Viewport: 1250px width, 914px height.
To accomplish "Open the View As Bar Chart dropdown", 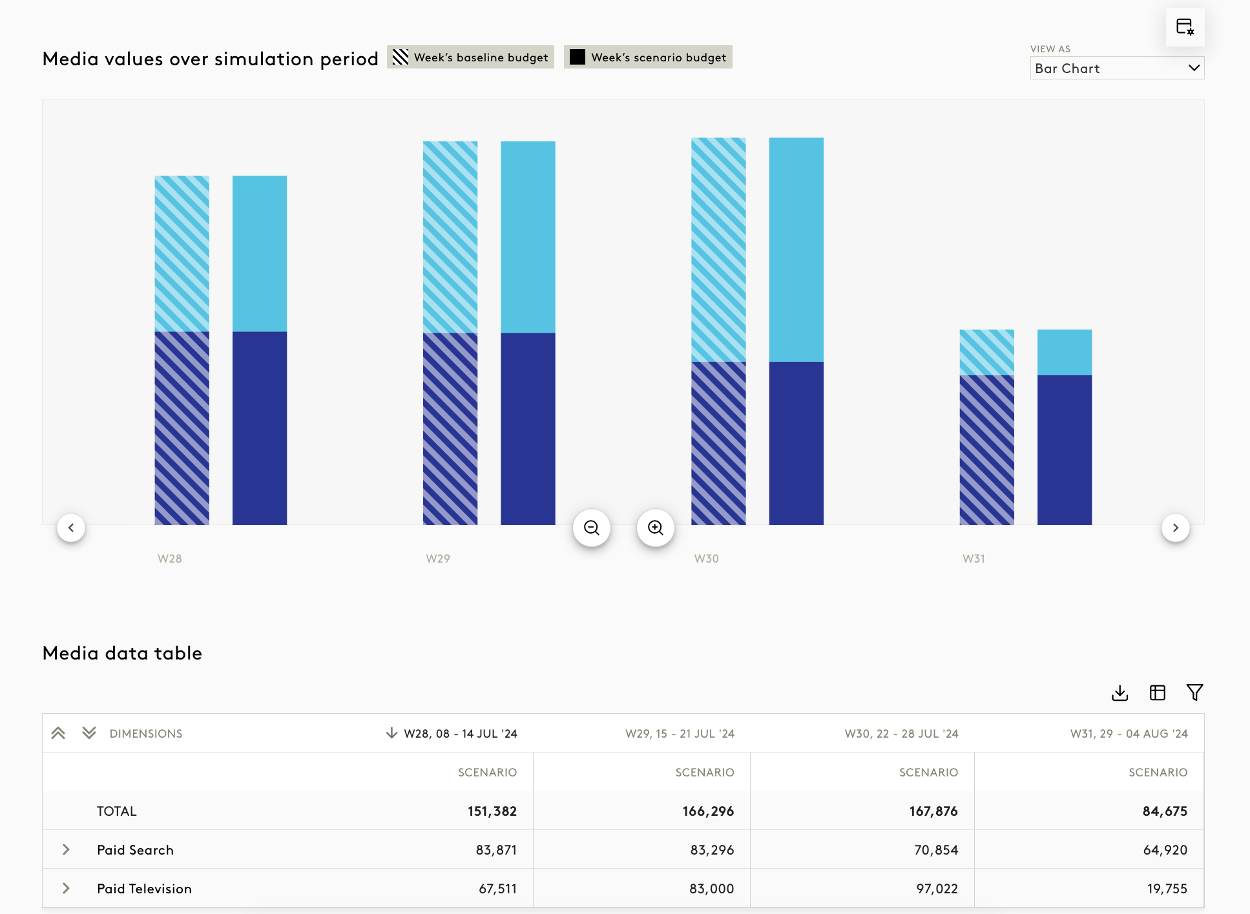I will pos(1116,68).
